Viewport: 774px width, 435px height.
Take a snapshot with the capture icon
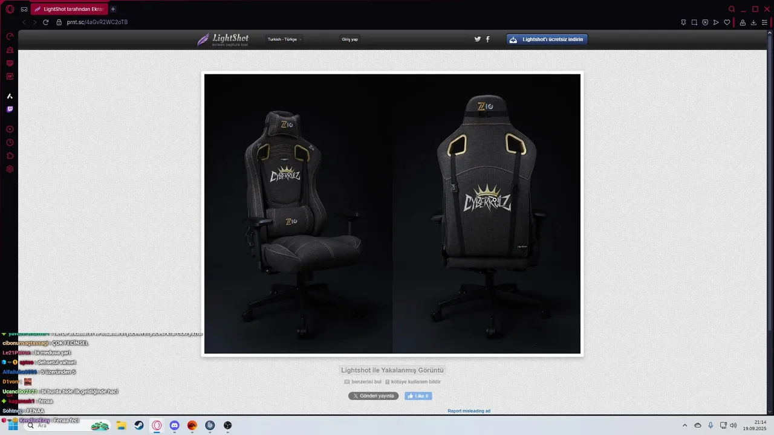coord(694,22)
